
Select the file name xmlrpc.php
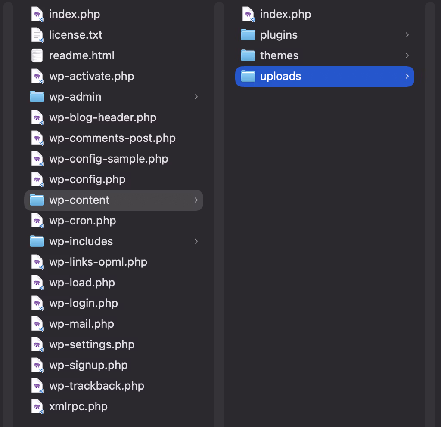(78, 407)
